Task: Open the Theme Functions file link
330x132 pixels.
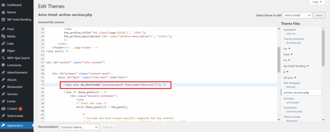Action: (294, 39)
